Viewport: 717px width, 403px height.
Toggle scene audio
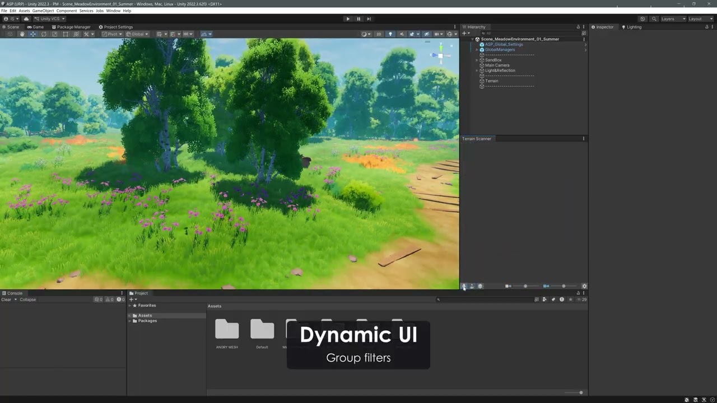[x=401, y=34]
